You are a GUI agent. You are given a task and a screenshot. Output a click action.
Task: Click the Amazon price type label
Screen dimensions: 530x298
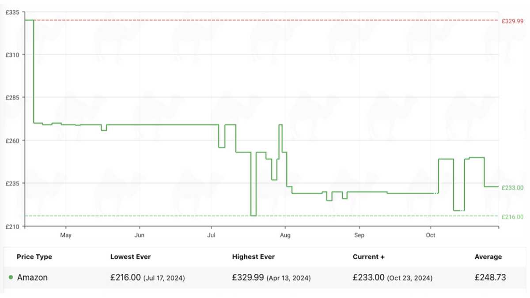pos(32,278)
